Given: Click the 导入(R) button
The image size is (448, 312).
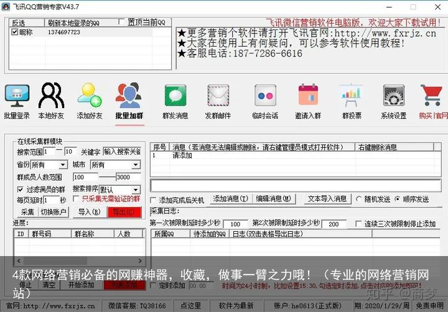Looking at the screenshot, I should click(x=89, y=212).
